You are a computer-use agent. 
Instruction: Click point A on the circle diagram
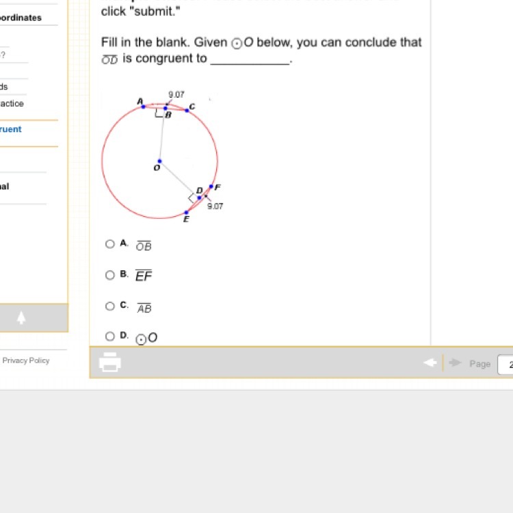(x=143, y=107)
